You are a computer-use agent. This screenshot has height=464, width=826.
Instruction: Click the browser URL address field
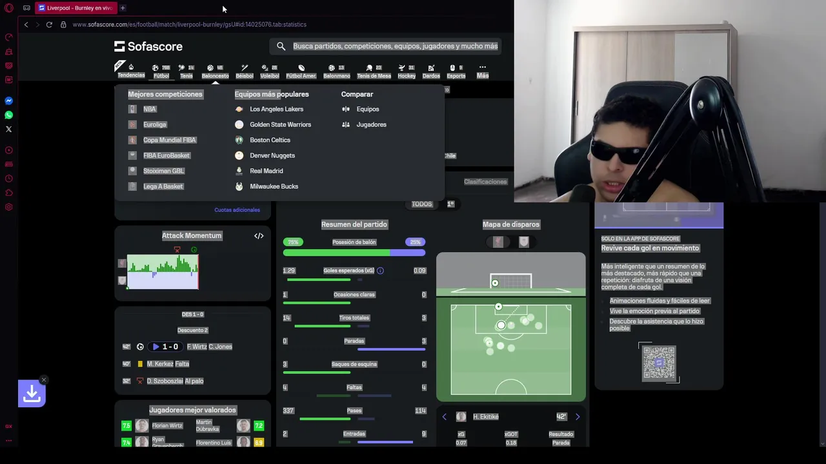189,24
